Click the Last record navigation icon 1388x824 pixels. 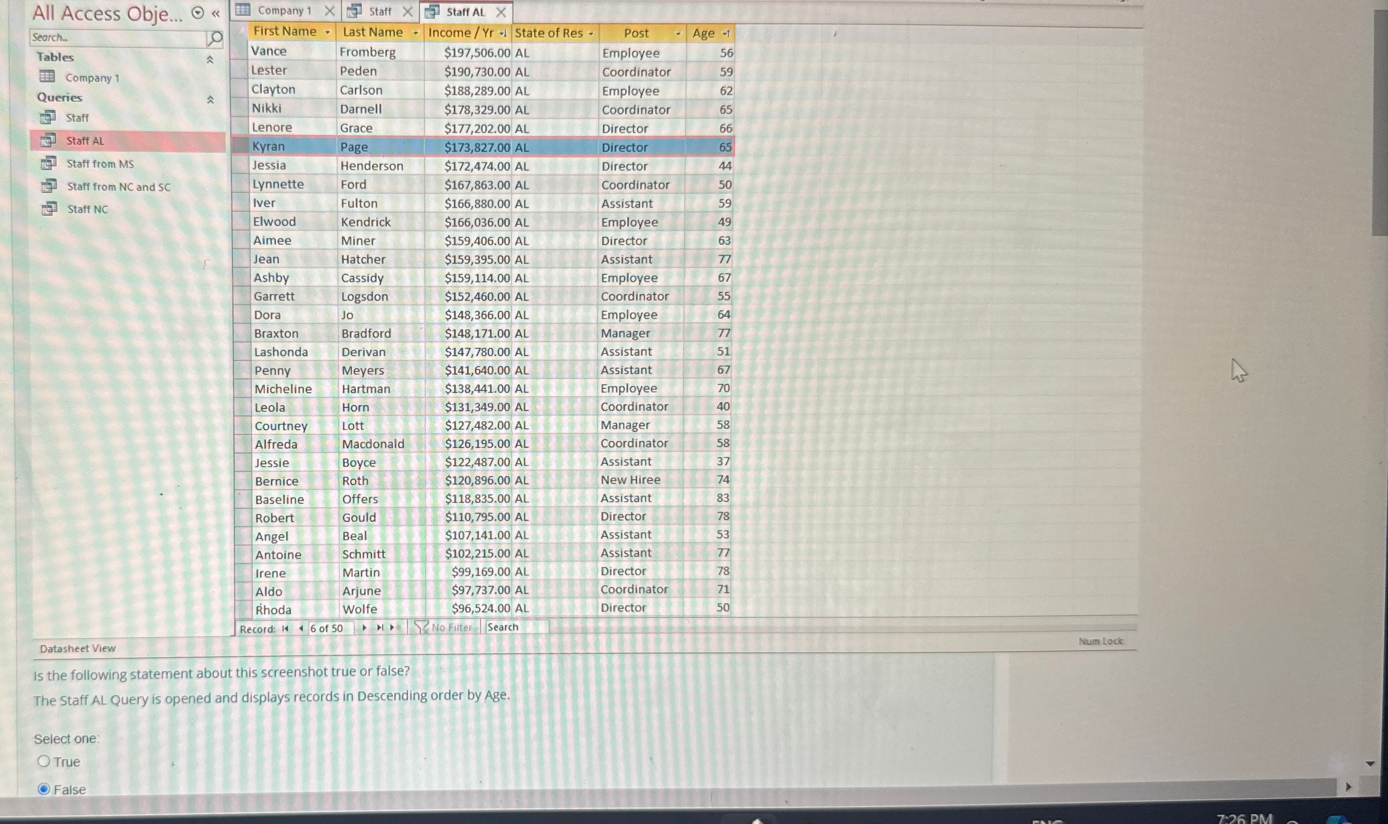pos(380,628)
